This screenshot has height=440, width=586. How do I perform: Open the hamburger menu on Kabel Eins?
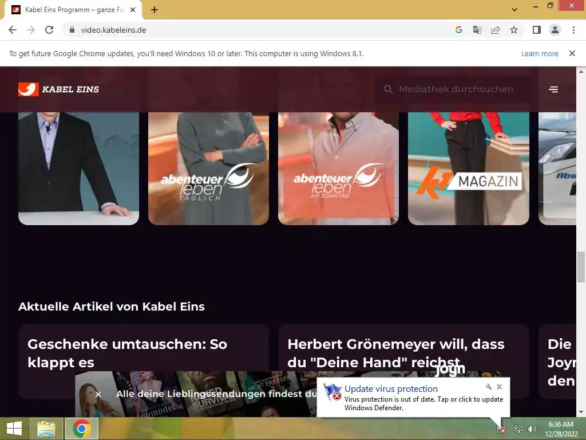click(x=553, y=89)
